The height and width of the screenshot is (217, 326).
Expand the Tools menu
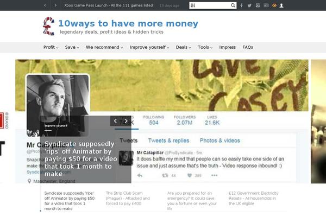(205, 47)
